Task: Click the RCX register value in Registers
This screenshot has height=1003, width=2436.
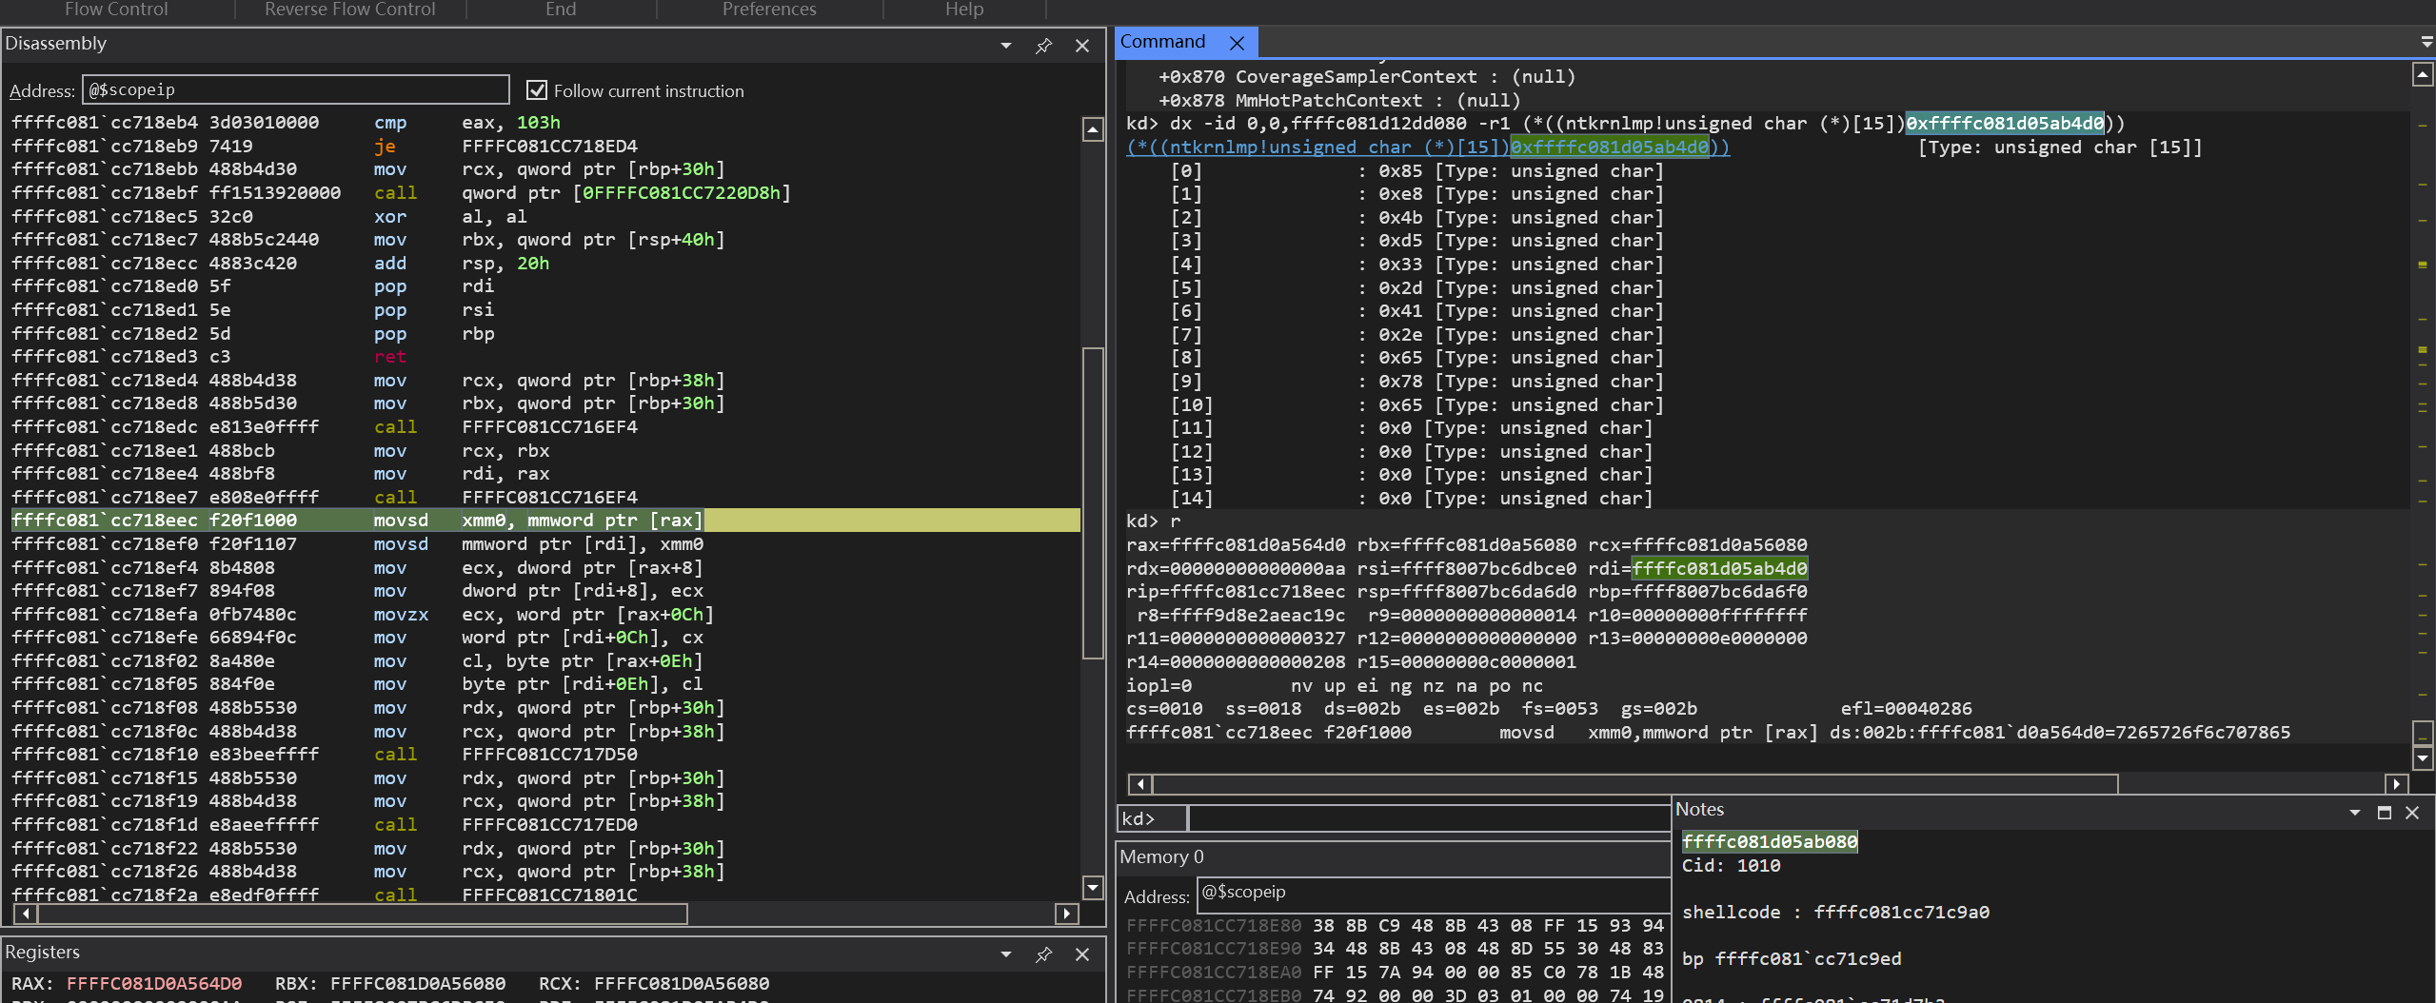Action: point(682,984)
